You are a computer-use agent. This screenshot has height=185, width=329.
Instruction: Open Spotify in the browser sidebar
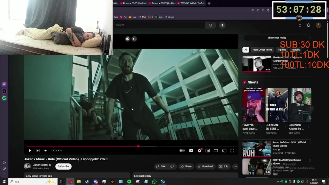(4, 98)
